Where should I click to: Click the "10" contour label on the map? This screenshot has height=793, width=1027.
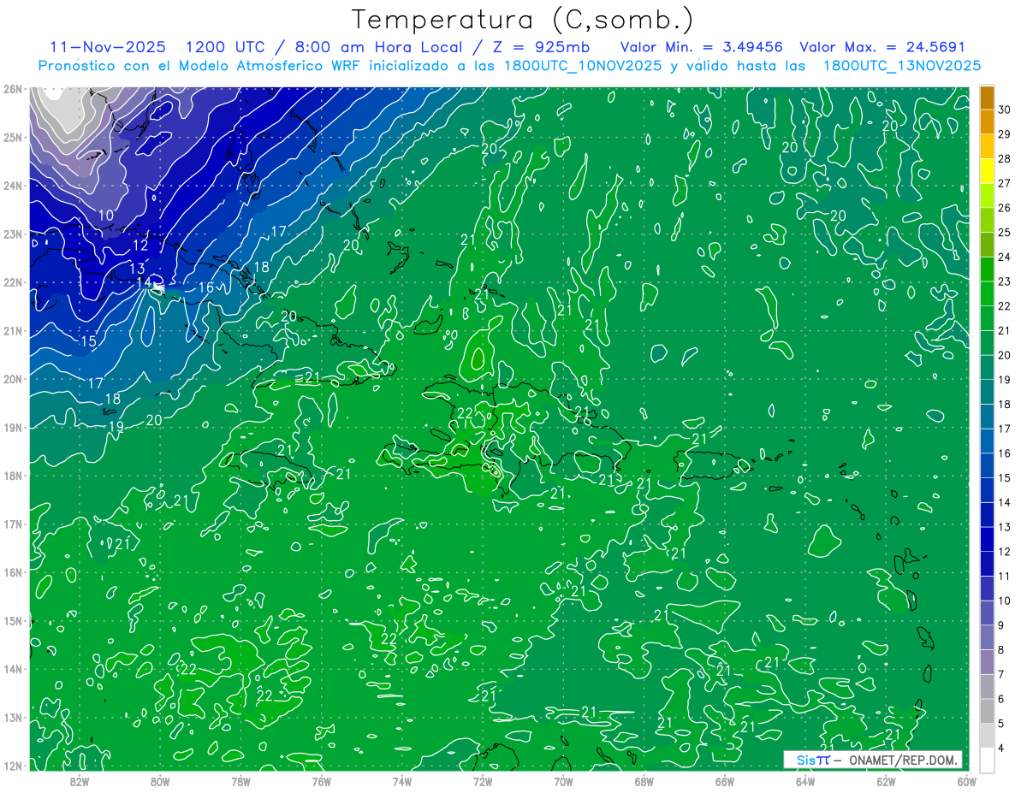tap(106, 216)
